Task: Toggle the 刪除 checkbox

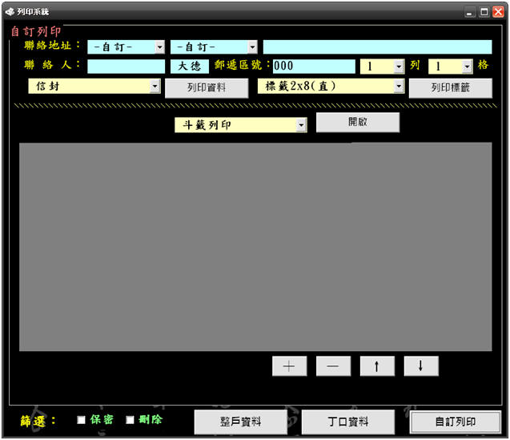Action: 130,420
